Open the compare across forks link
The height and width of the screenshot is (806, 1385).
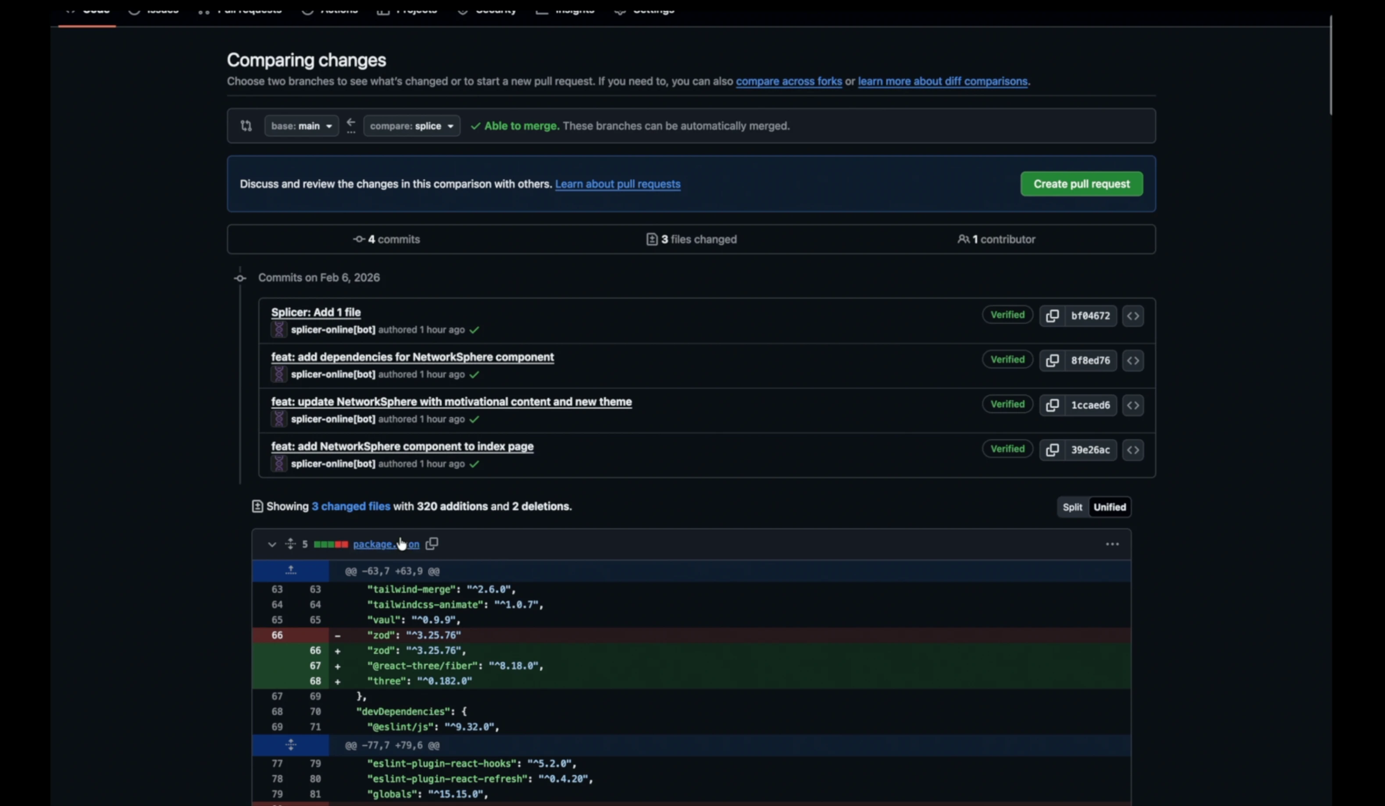788,81
